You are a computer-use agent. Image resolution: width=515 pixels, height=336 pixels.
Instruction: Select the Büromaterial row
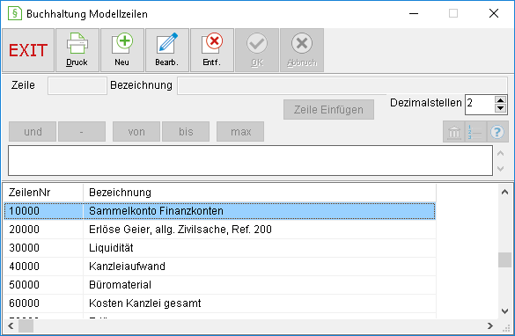(x=220, y=284)
